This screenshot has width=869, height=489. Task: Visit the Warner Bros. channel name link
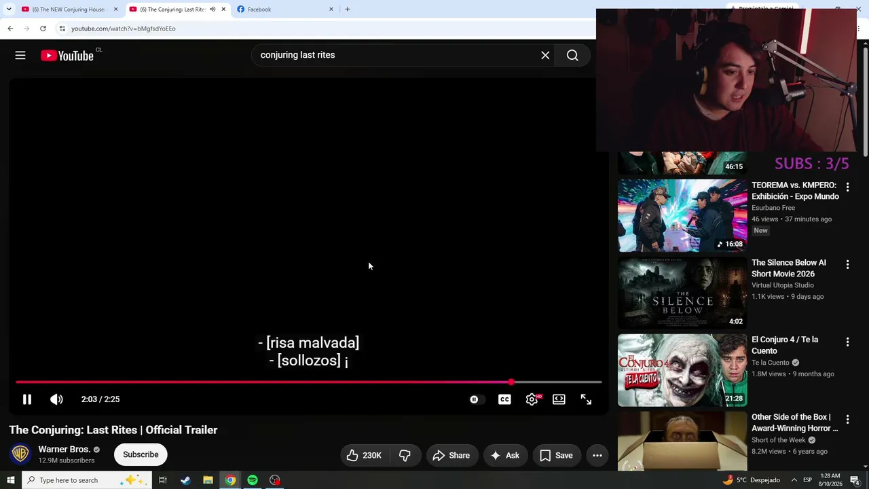pyautogui.click(x=64, y=450)
